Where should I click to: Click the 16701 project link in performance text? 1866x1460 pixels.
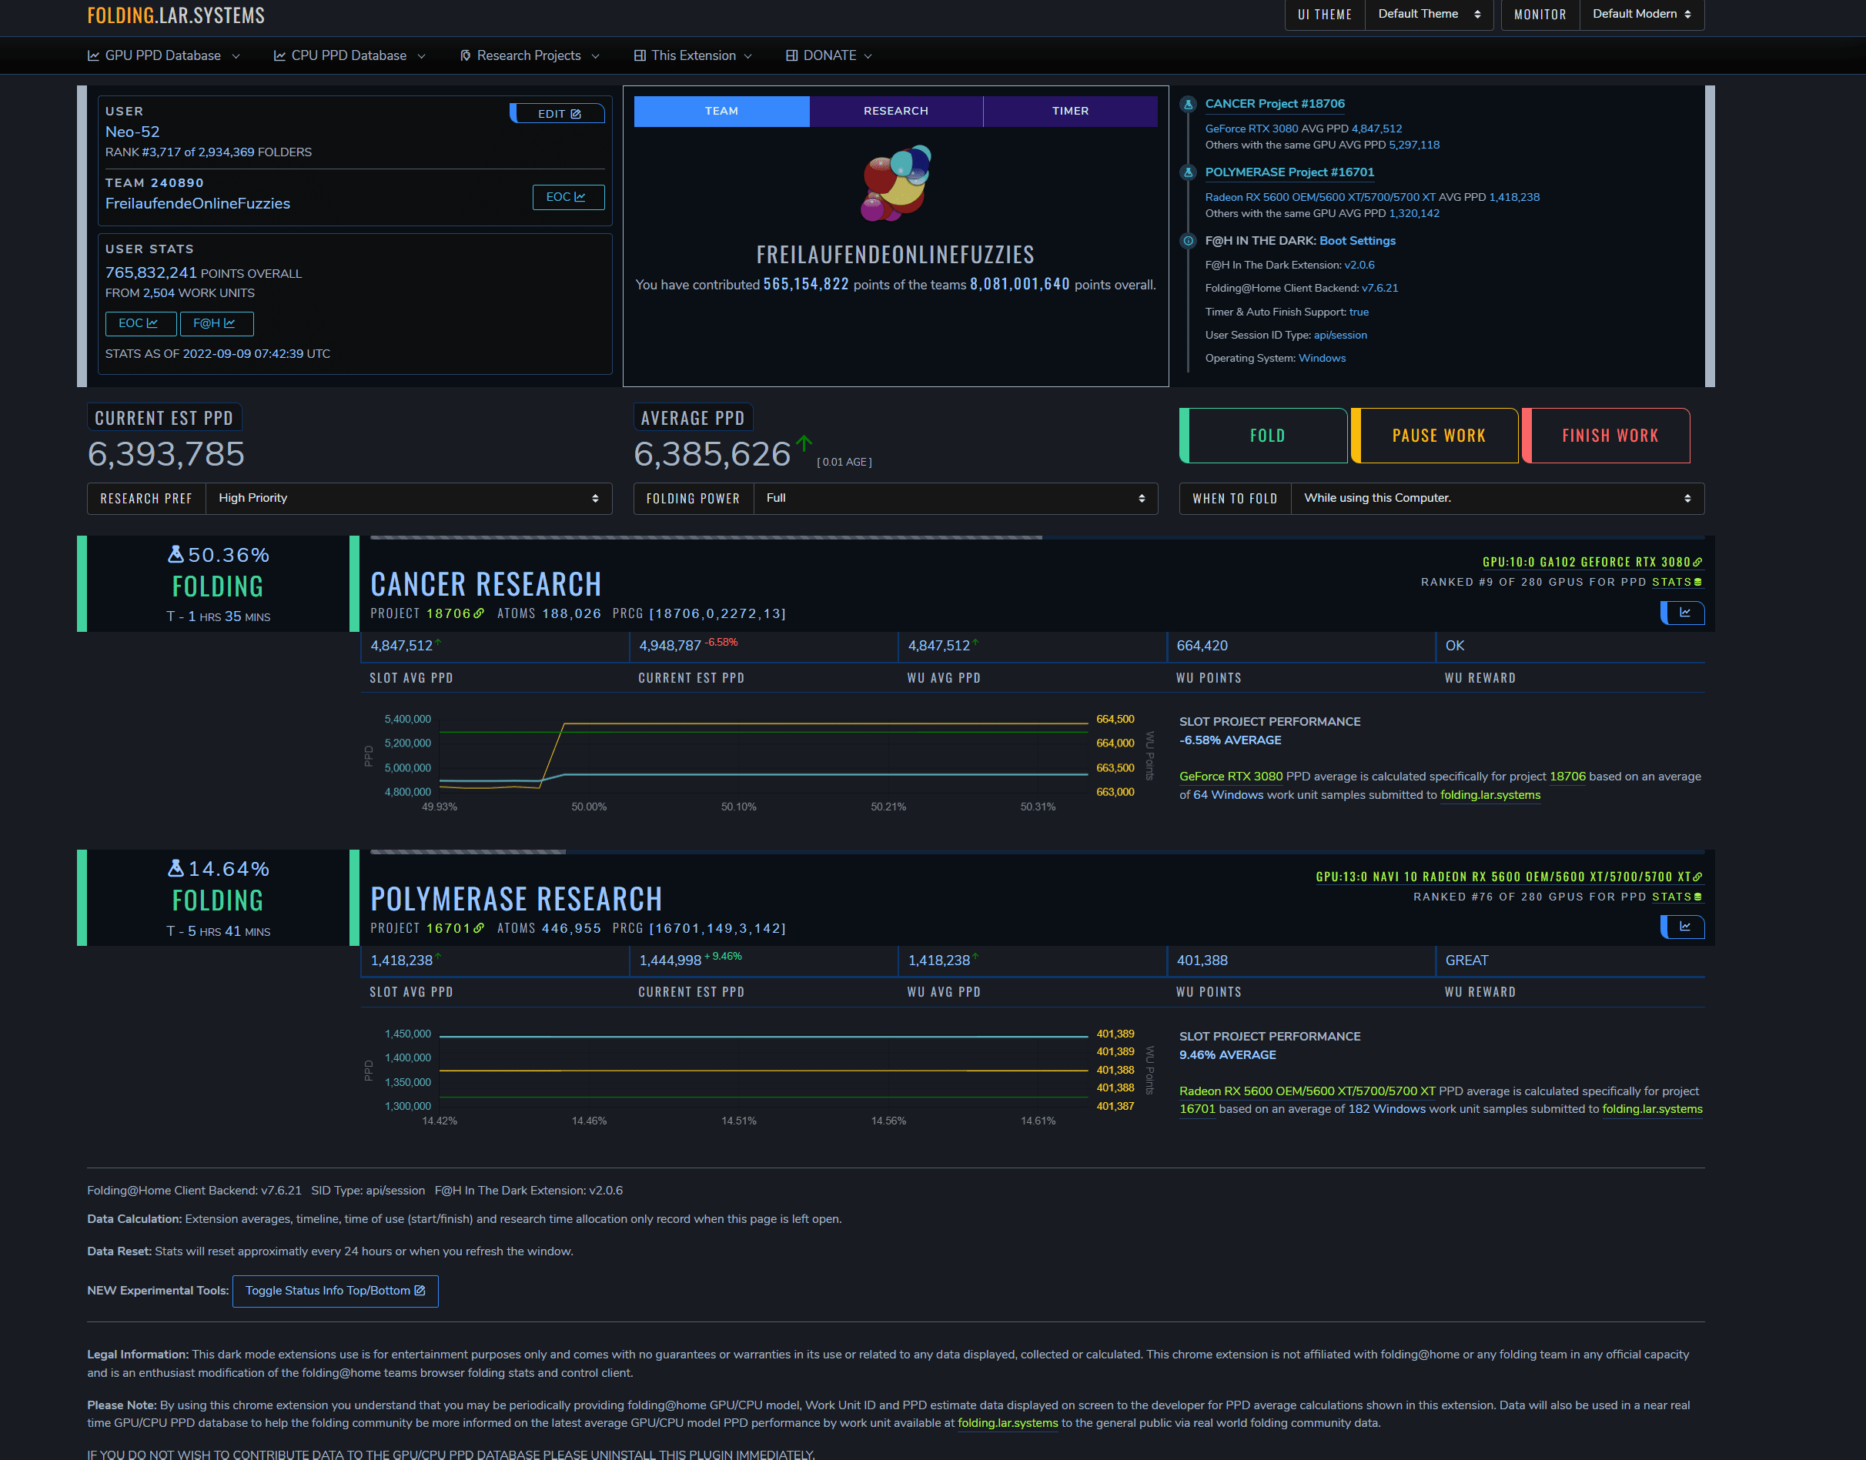coord(1197,1109)
